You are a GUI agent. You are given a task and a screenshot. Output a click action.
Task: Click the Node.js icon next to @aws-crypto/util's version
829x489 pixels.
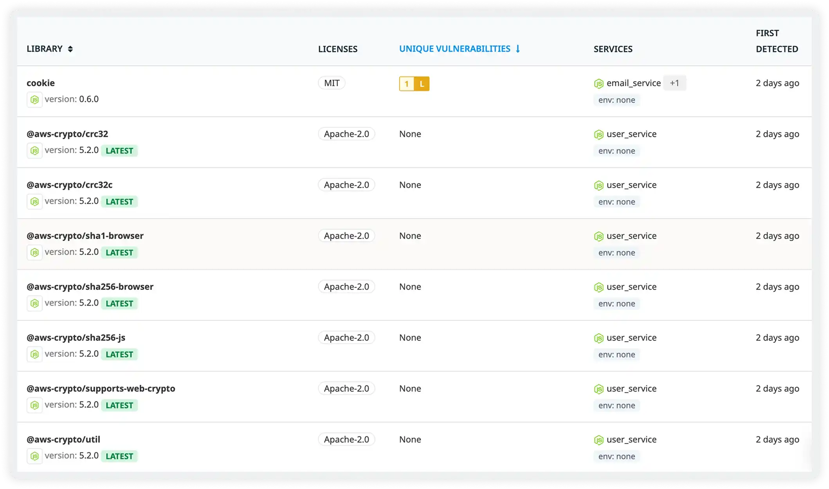point(35,455)
